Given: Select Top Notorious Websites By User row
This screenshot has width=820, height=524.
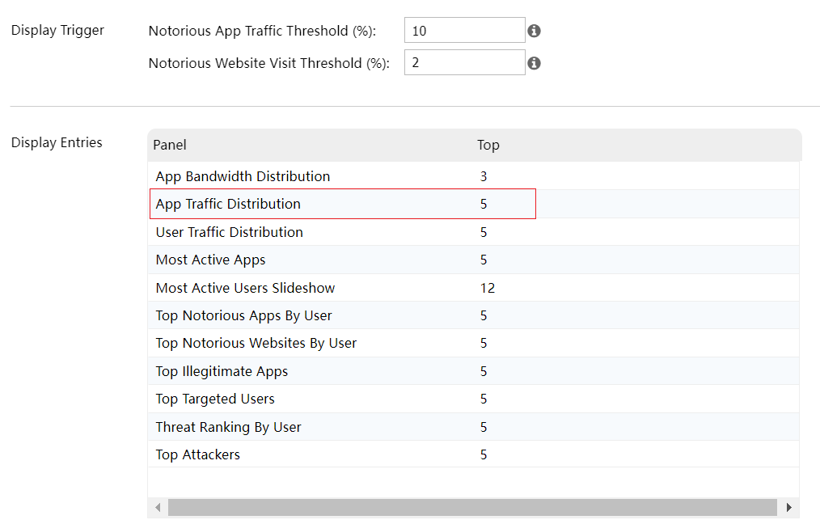Looking at the screenshot, I should (x=256, y=343).
